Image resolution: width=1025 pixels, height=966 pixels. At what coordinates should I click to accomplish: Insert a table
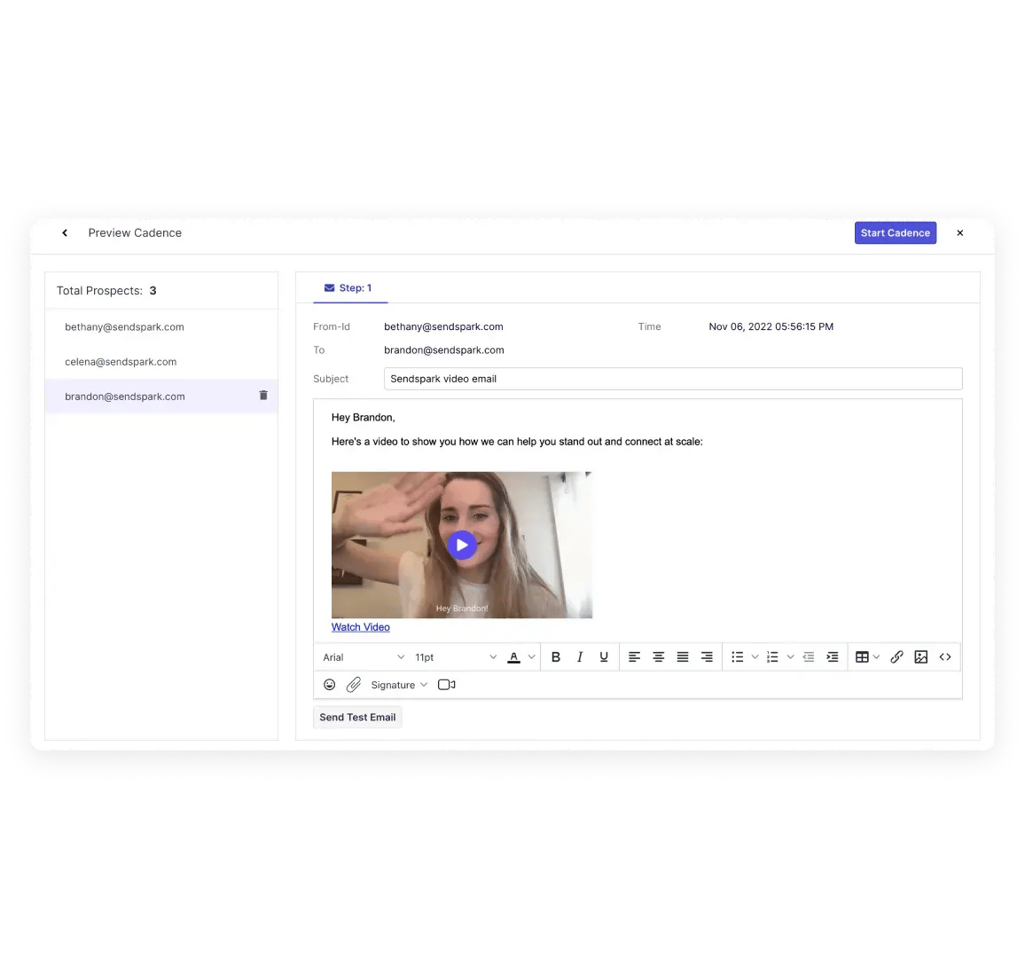862,656
